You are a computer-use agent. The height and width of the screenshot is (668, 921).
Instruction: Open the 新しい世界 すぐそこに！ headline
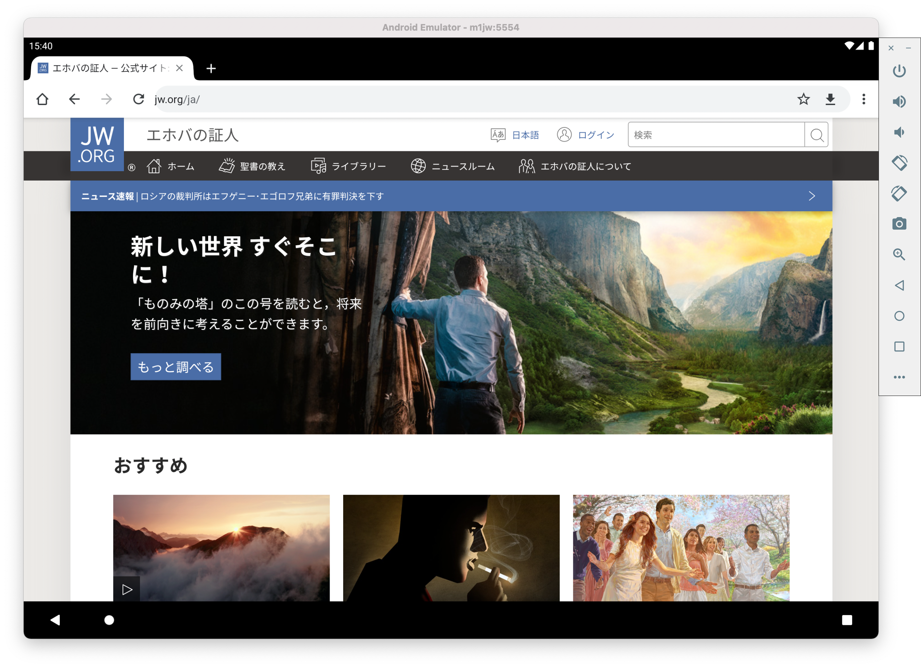(x=234, y=260)
